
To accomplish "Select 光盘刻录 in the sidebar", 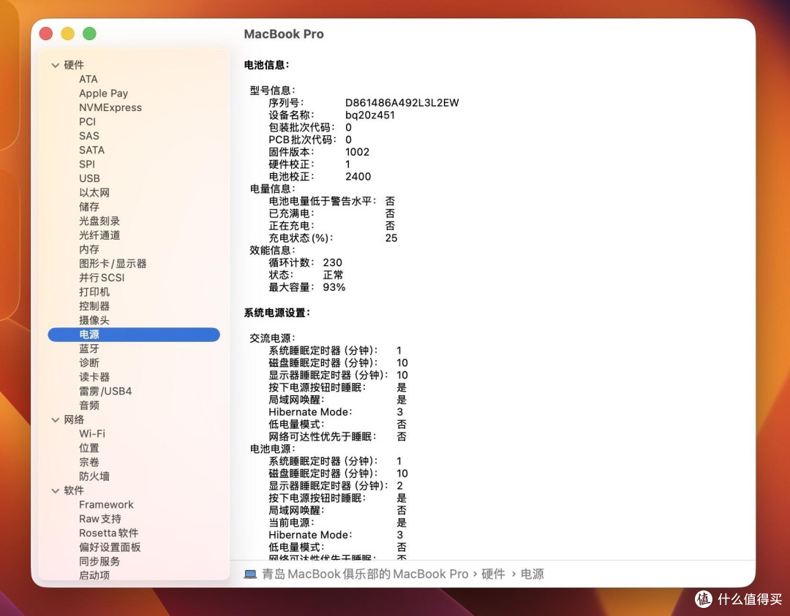I will pos(99,221).
